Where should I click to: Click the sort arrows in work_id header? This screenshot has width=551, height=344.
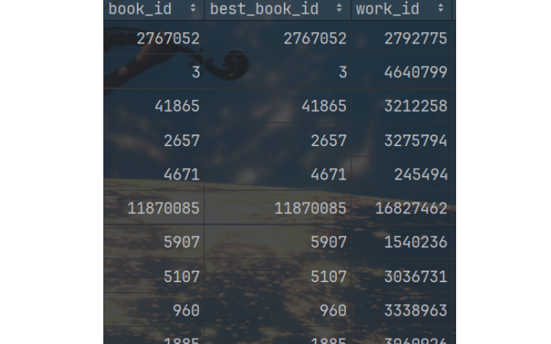[441, 9]
